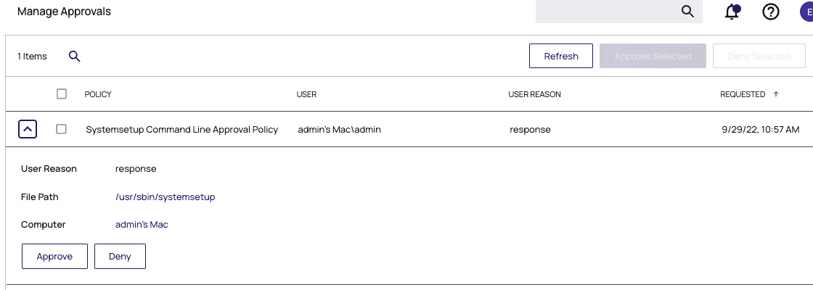The image size is (813, 290).
Task: Click the Deny Selected button
Action: click(x=759, y=56)
